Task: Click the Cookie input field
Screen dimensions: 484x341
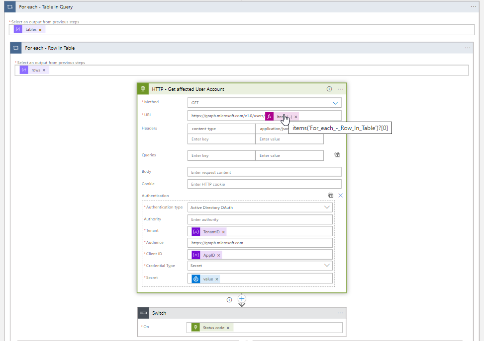Action: point(264,184)
